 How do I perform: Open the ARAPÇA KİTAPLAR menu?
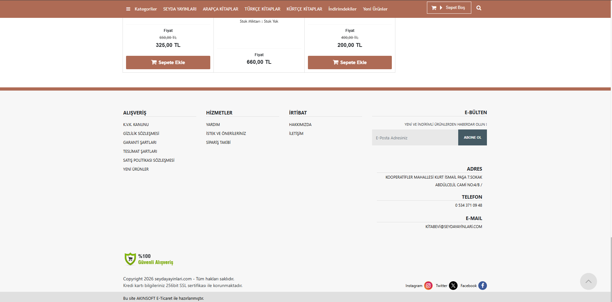point(220,9)
